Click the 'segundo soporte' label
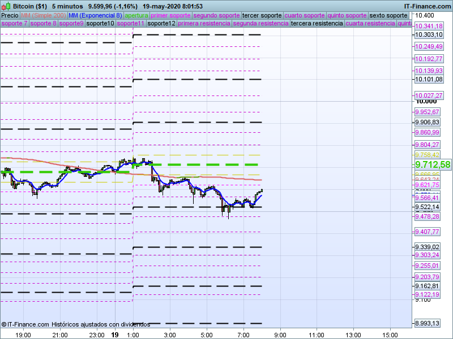This screenshot has width=453, height=339. click(x=216, y=15)
